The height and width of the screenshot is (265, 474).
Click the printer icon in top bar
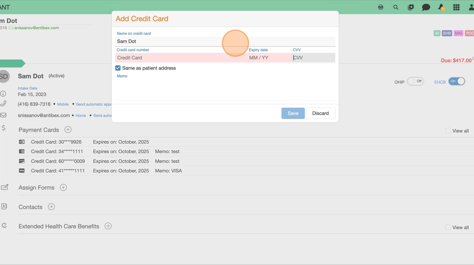[381, 7]
